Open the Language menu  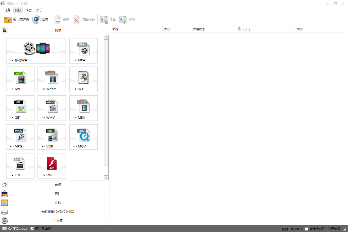click(x=29, y=10)
